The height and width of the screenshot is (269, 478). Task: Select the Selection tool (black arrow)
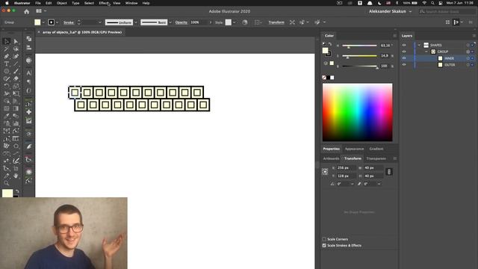tap(7, 41)
